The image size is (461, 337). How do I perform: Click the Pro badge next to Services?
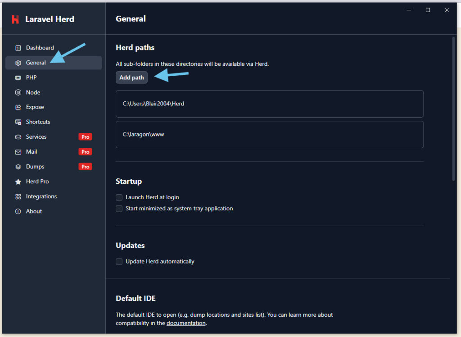point(85,137)
